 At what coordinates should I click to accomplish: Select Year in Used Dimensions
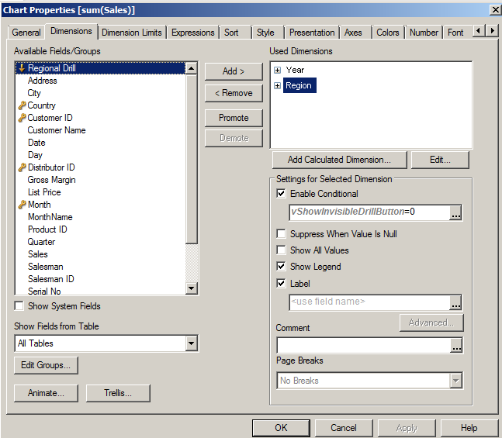coord(295,70)
